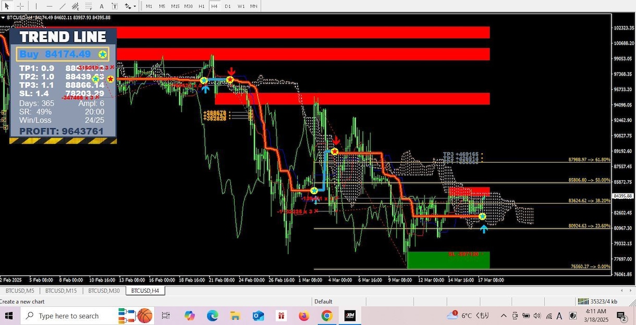Show the weekly W1 timeframe
The width and height of the screenshot is (636, 325).
(241, 6)
